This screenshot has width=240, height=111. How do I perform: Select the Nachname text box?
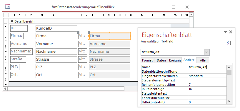tap(56, 52)
